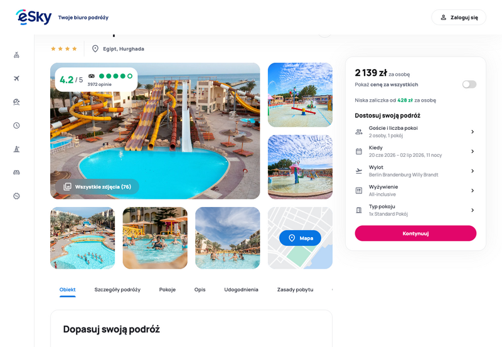Switch to the 'Pokoje' tab

168,290
